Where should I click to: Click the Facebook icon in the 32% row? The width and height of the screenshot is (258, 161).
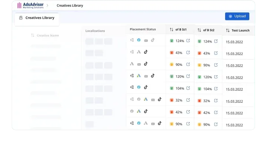pyautogui.click(x=139, y=99)
